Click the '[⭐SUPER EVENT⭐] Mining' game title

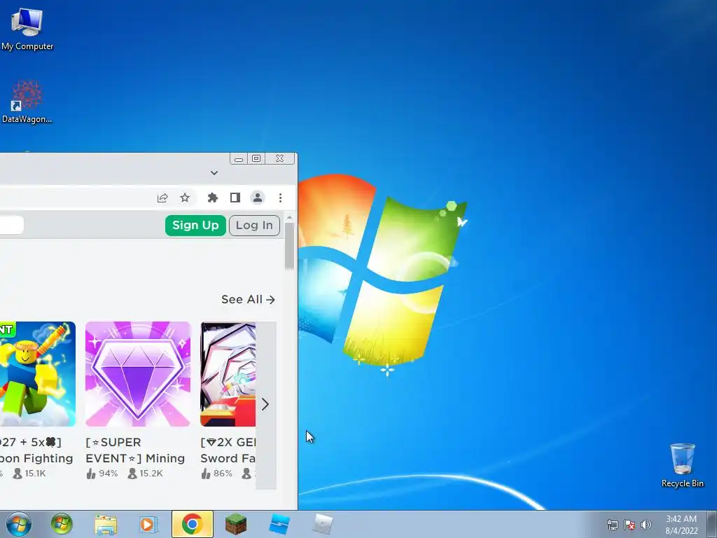(135, 450)
